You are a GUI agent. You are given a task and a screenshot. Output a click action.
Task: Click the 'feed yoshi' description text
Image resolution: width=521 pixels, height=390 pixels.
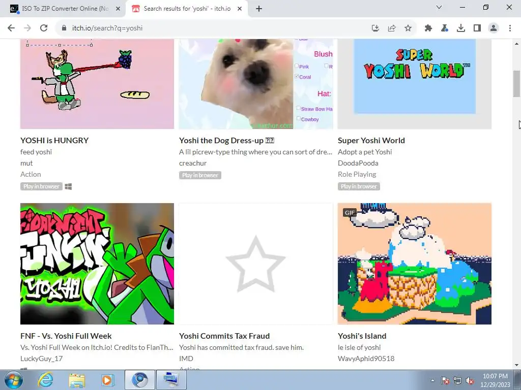[36, 152]
